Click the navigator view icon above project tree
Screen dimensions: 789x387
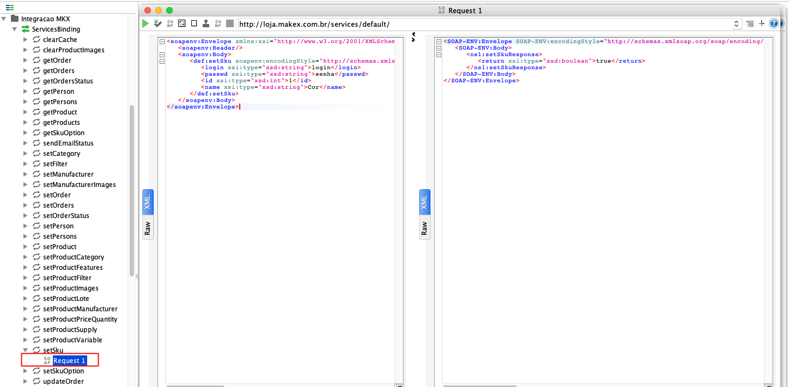(x=10, y=7)
